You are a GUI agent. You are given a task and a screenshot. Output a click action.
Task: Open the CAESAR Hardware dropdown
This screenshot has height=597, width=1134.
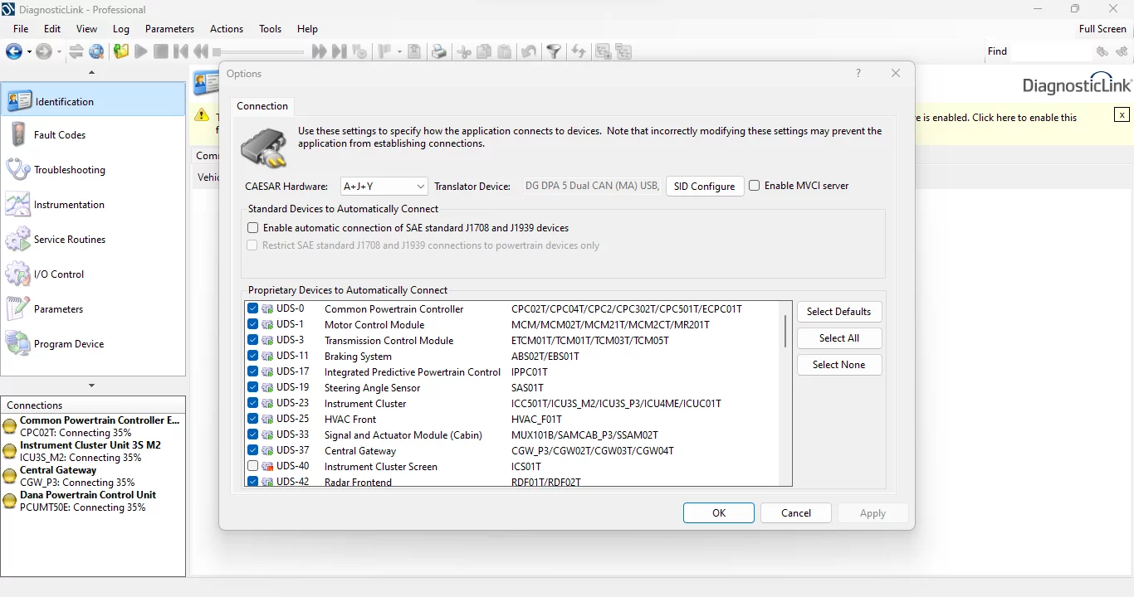click(384, 187)
